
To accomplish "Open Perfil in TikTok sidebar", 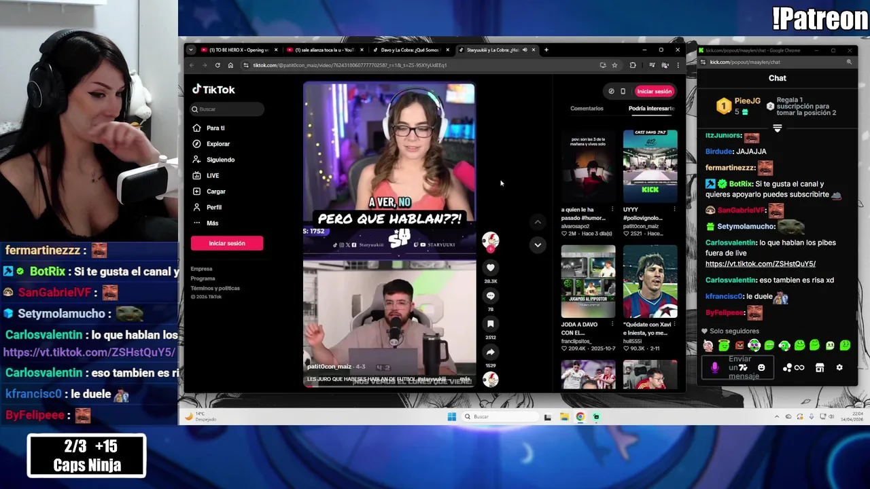I will tap(207, 207).
